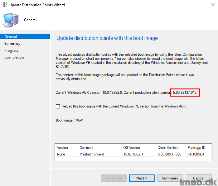Screen dimensions: 218x186
Task: Select the 'Prestart frontend' comment cell
Action: click(92, 154)
